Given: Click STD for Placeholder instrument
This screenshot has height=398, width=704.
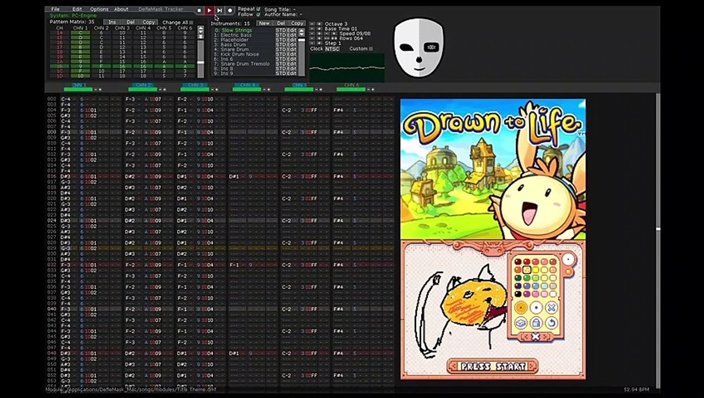Looking at the screenshot, I should pos(281,40).
